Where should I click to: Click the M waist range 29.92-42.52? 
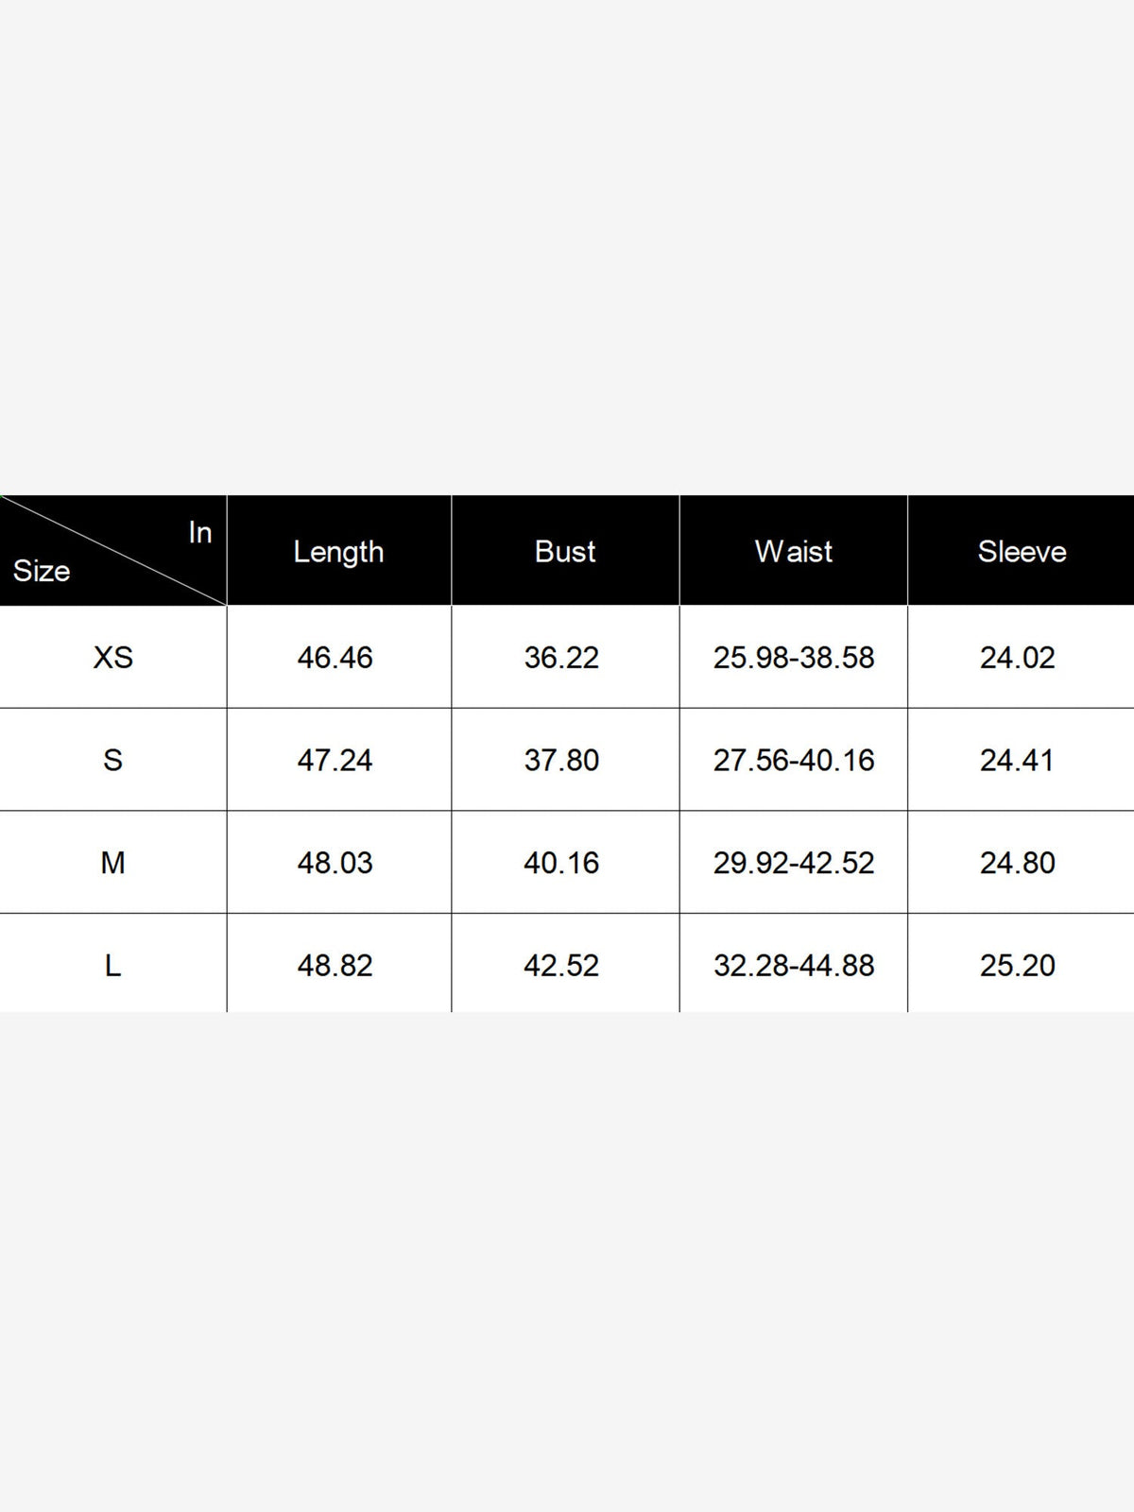click(x=794, y=863)
